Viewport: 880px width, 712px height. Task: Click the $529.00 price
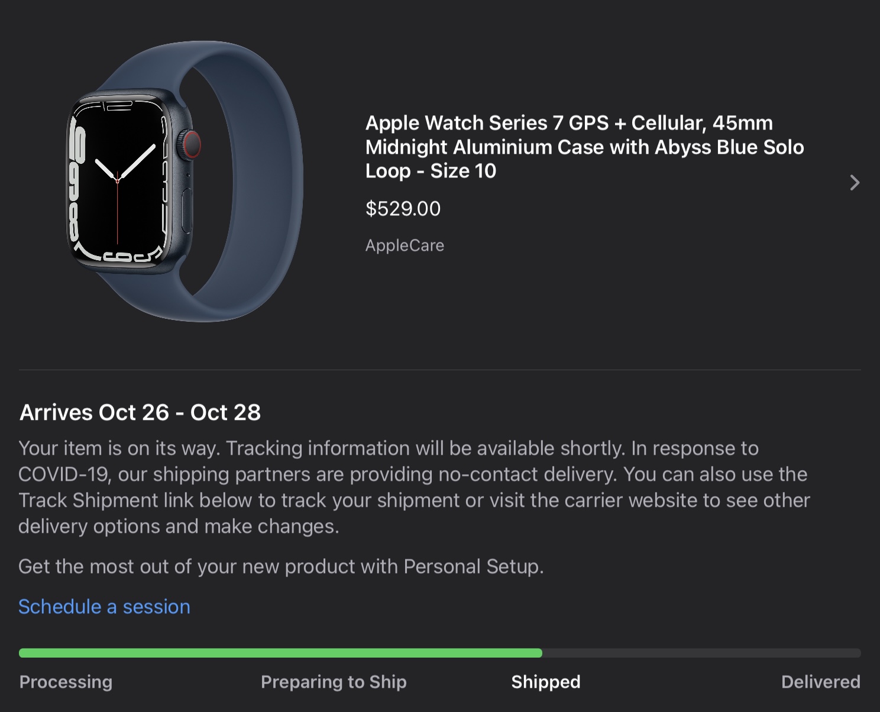pos(403,209)
